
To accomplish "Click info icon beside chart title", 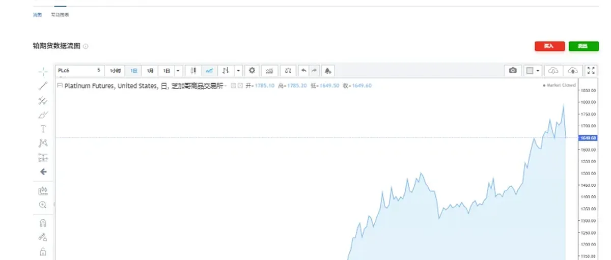I will pos(86,46).
